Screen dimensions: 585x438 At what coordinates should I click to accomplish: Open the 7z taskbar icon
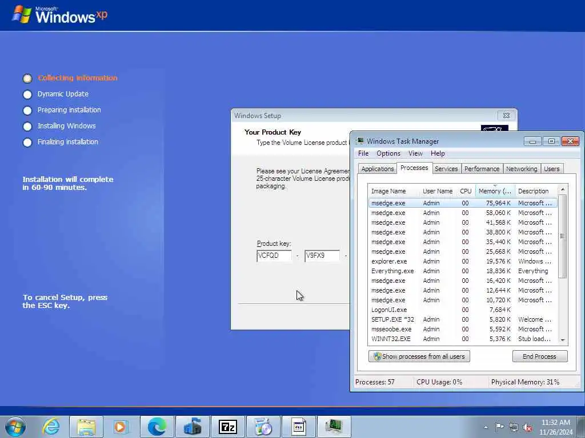(227, 427)
